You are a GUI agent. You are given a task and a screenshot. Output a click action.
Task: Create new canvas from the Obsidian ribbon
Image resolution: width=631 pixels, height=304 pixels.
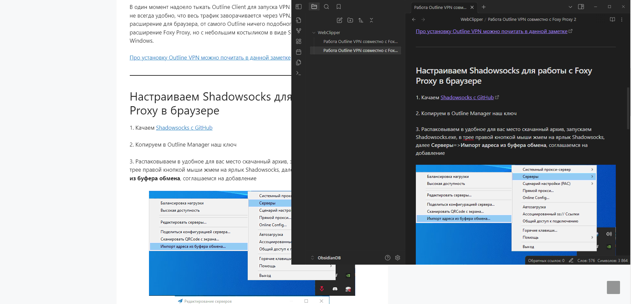pyautogui.click(x=299, y=41)
